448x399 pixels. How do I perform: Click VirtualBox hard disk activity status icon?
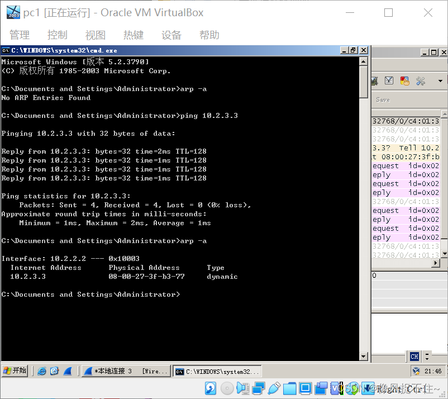point(211,388)
